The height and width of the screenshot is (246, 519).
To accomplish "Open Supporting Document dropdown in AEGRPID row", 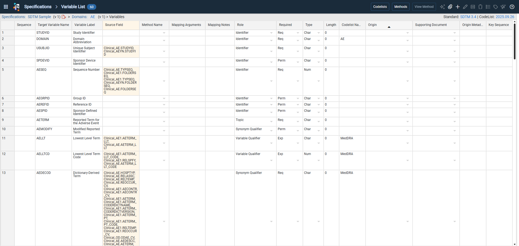I will (455, 99).
